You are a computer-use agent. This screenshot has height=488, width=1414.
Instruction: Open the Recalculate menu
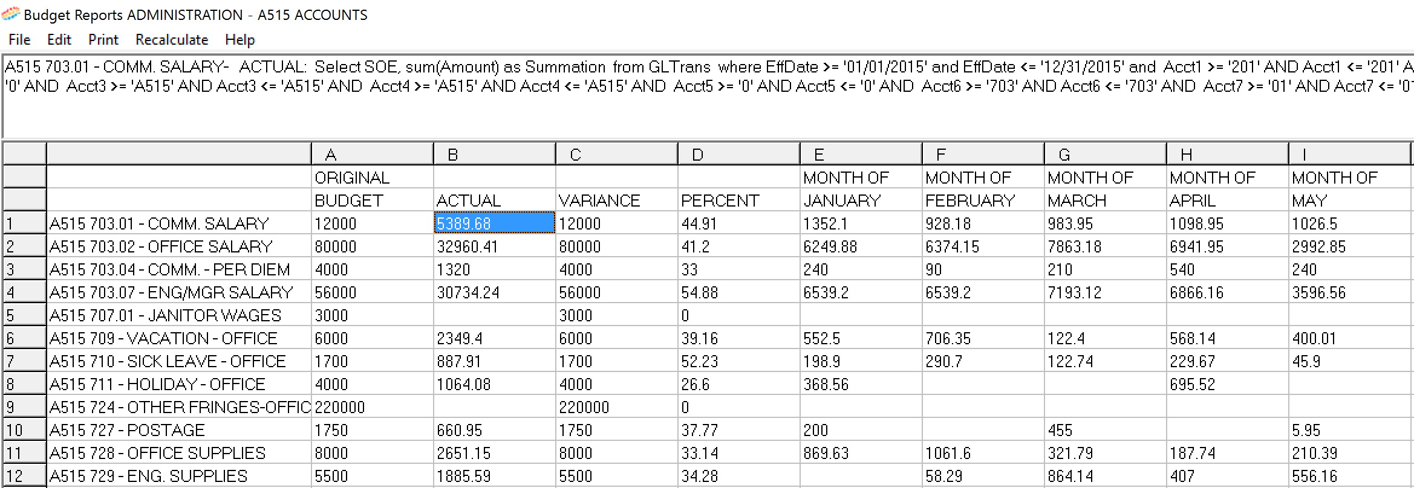172,40
